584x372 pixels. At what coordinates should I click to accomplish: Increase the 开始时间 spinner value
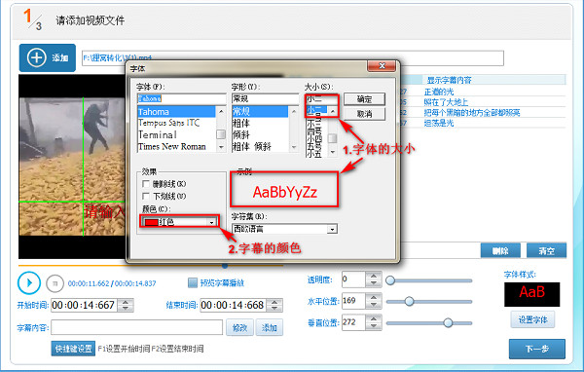(126, 302)
